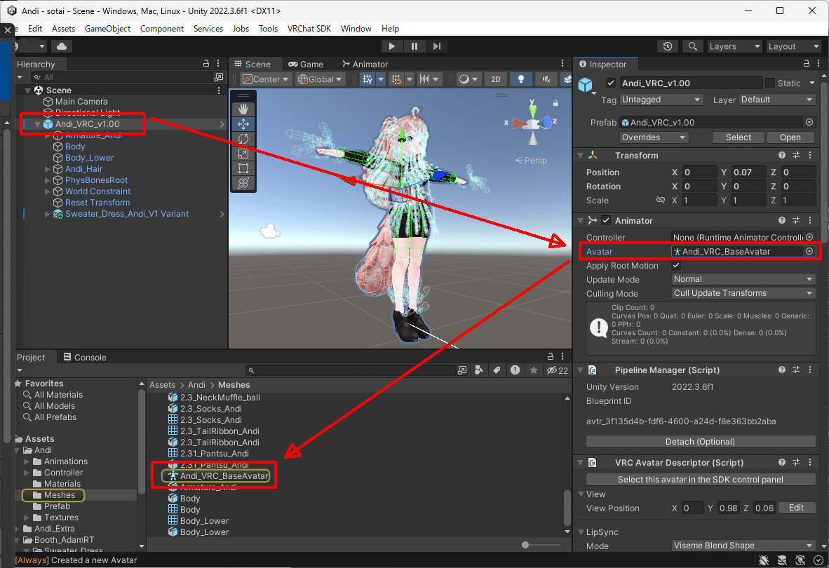Click Position Y input field

click(x=749, y=173)
